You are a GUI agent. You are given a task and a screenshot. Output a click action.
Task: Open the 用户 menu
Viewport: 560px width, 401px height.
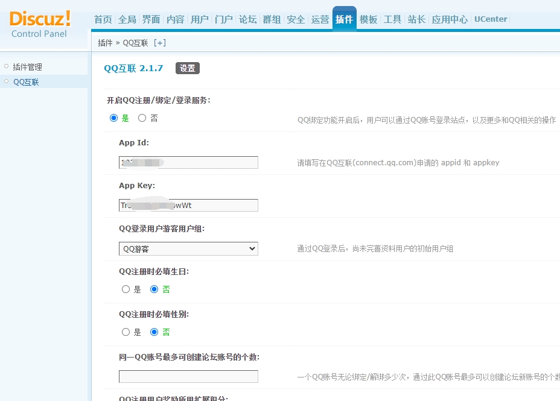pyautogui.click(x=199, y=19)
